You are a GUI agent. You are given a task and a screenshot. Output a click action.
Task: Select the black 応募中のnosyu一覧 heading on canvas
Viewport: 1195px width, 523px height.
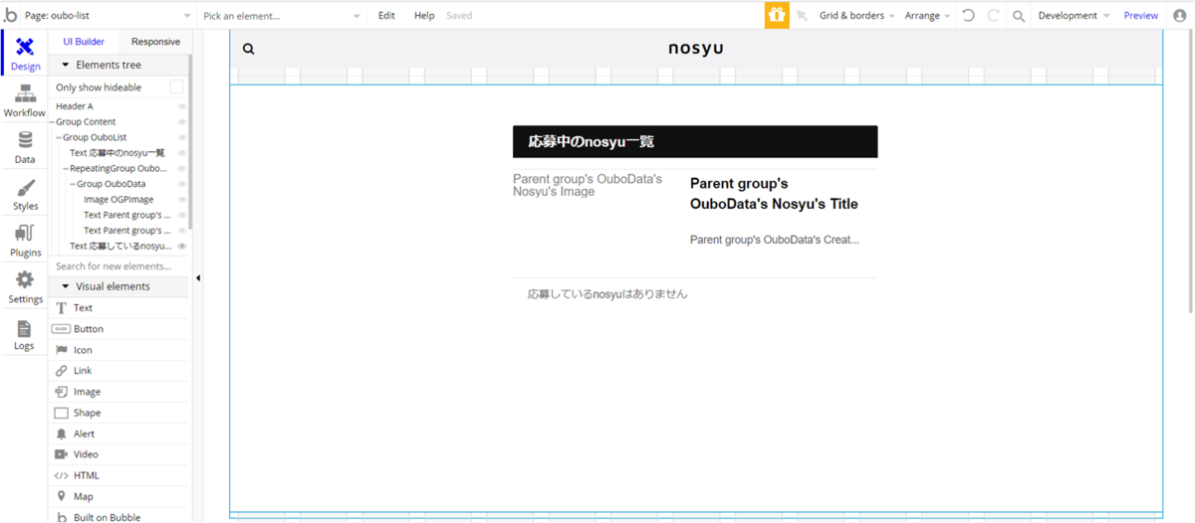coord(695,142)
